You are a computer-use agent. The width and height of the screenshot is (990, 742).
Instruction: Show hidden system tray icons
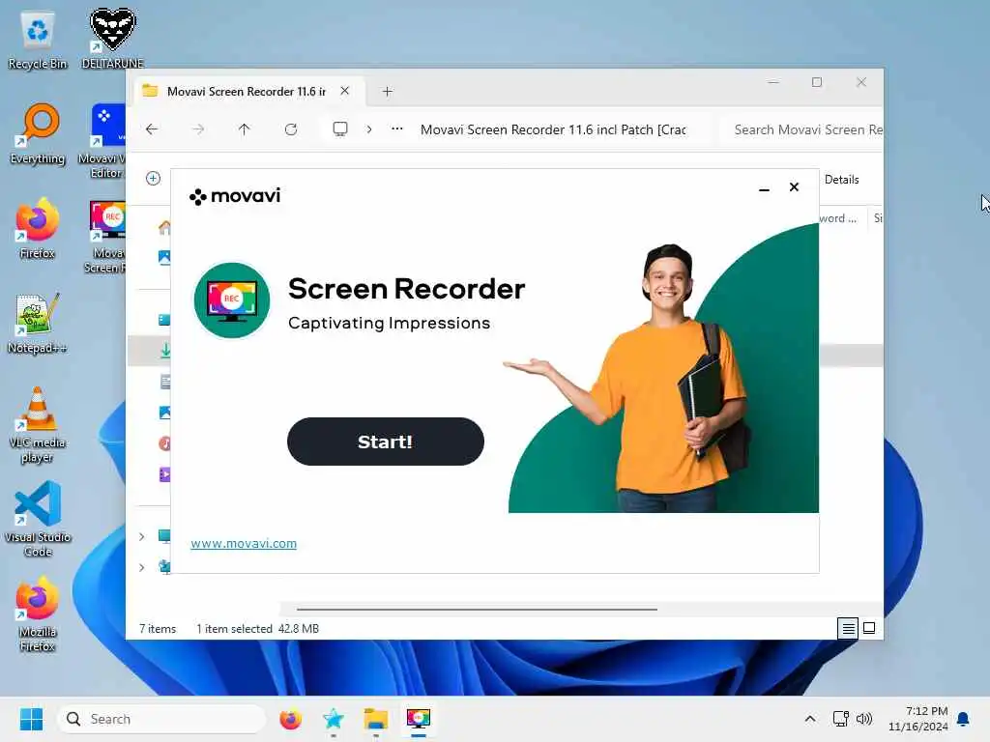tap(810, 719)
